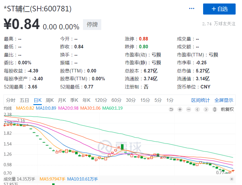Click the MA5:0.82 indicator label
The image size is (242, 185).
tap(25, 108)
